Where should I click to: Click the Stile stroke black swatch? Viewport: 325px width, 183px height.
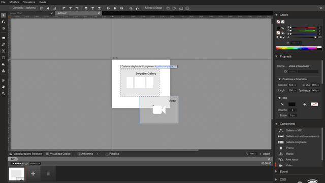(x=292, y=104)
